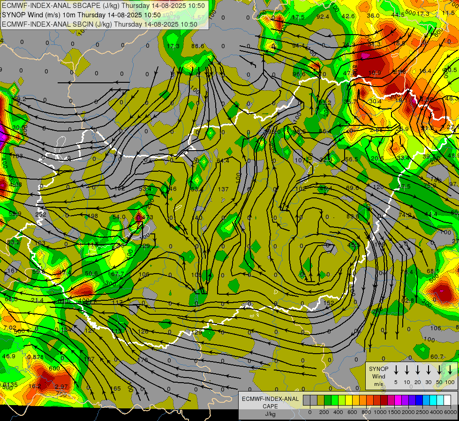
Task: Pick the magenta CAPE swatch right of 1500
Action: [398, 400]
